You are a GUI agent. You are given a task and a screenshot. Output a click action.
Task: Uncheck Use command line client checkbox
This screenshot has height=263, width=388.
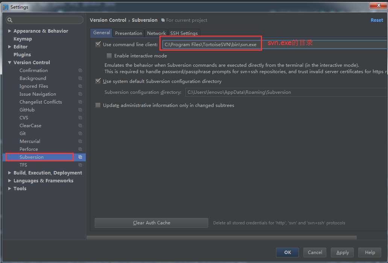tap(98, 44)
